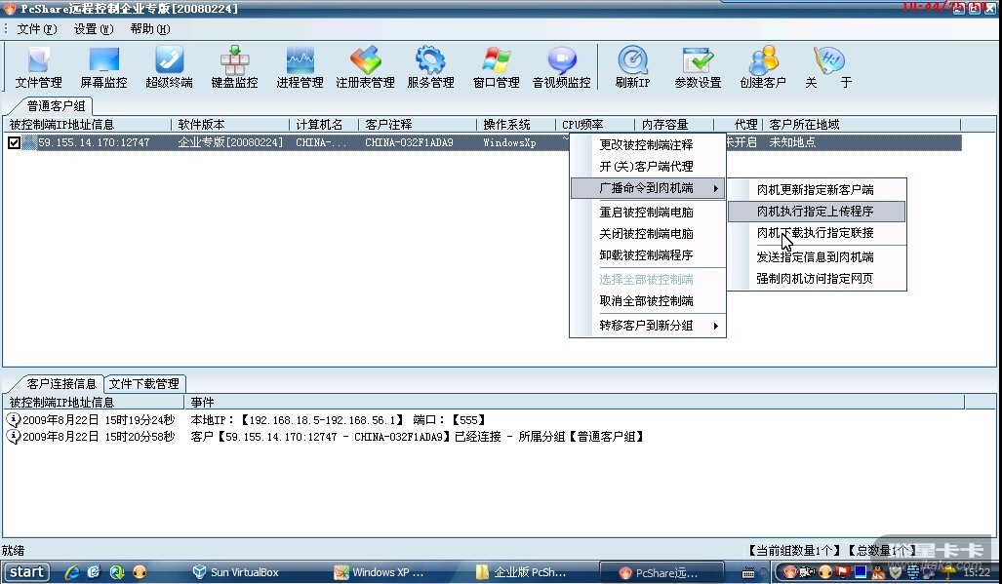Select log entry 15时20分58秒
1002x584 pixels.
tap(99, 437)
